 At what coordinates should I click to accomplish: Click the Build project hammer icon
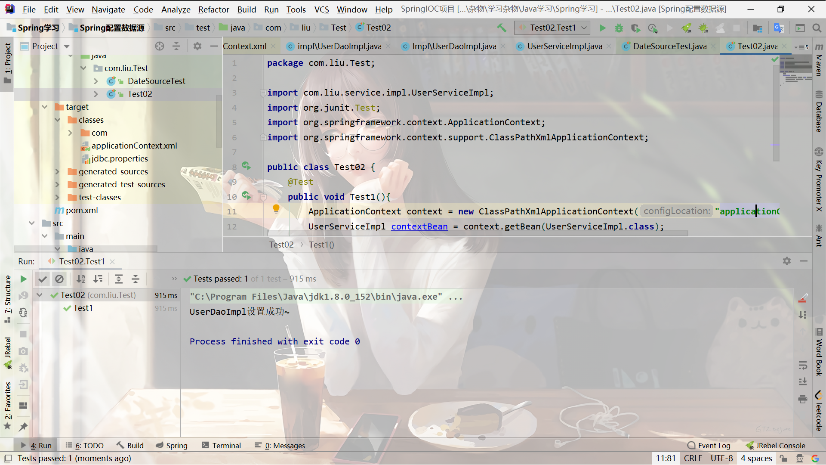[x=502, y=28]
